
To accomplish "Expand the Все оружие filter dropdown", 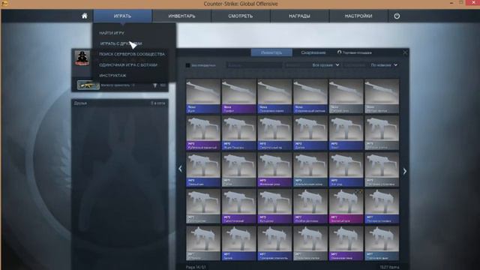I will (x=325, y=65).
